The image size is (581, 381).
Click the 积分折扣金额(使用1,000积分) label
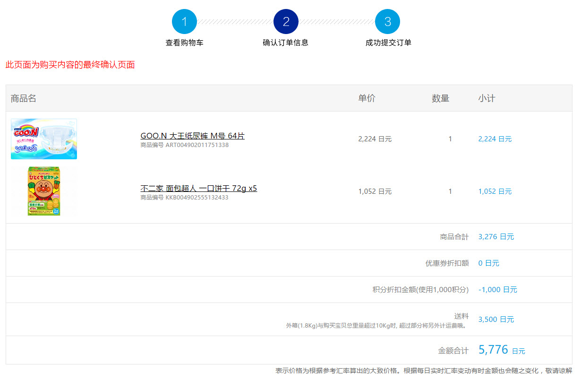[421, 290]
